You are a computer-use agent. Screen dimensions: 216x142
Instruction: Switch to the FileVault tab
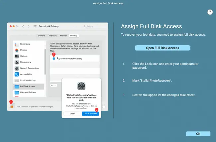(x=53, y=36)
